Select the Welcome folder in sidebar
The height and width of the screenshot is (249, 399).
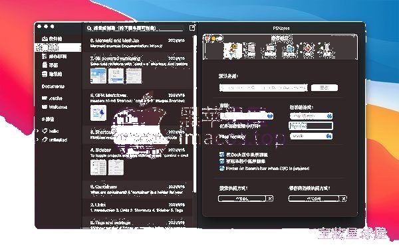click(x=55, y=107)
